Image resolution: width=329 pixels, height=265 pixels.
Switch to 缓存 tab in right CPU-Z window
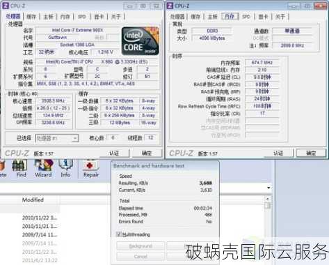pyautogui.click(x=195, y=17)
